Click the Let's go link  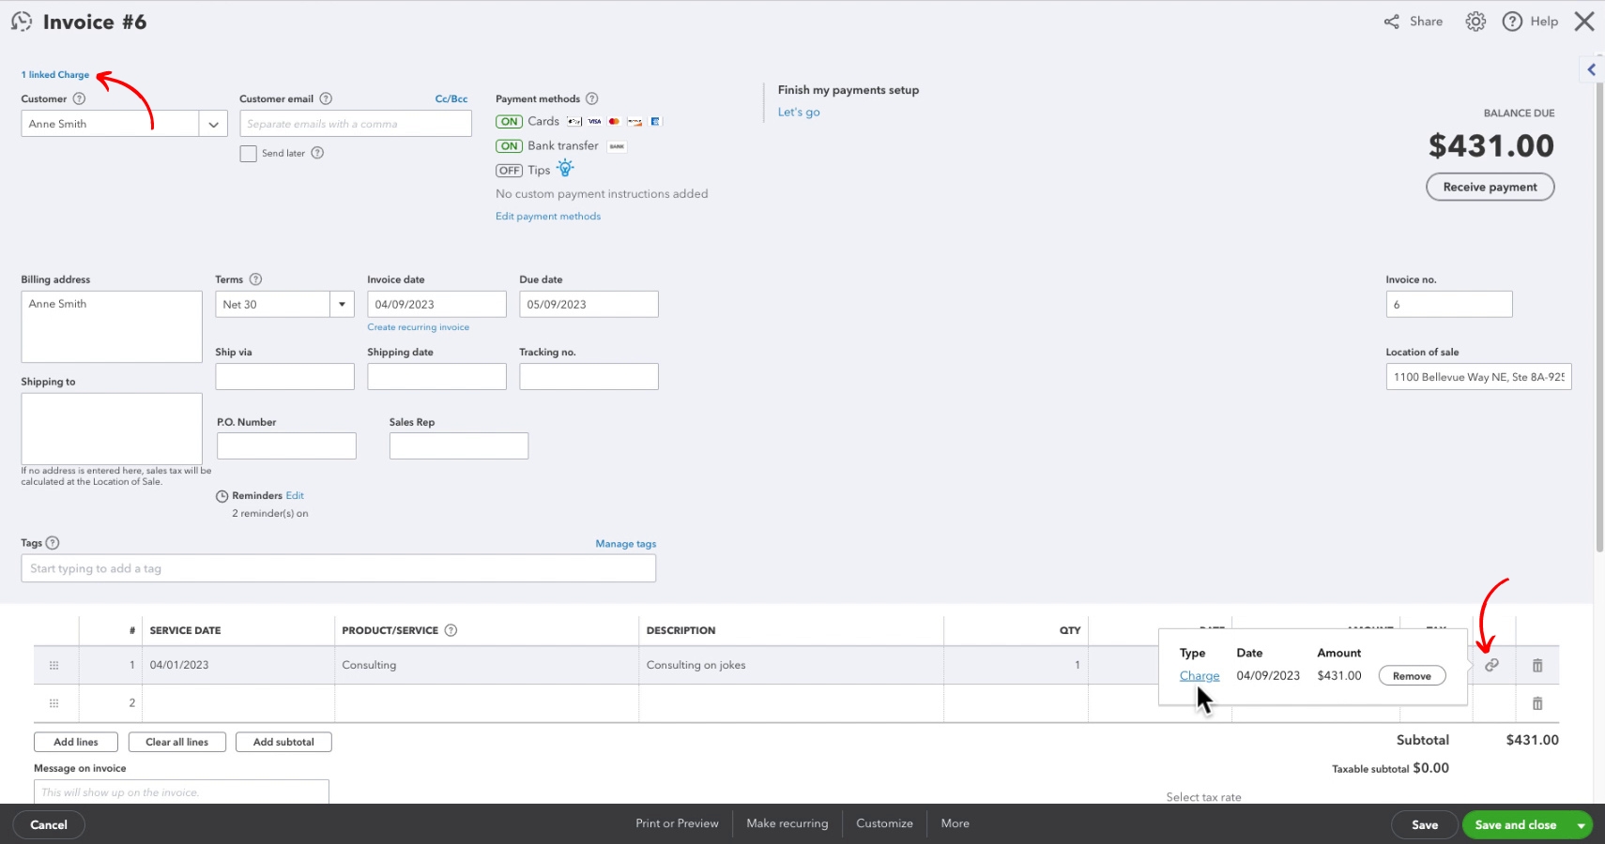[x=799, y=112]
